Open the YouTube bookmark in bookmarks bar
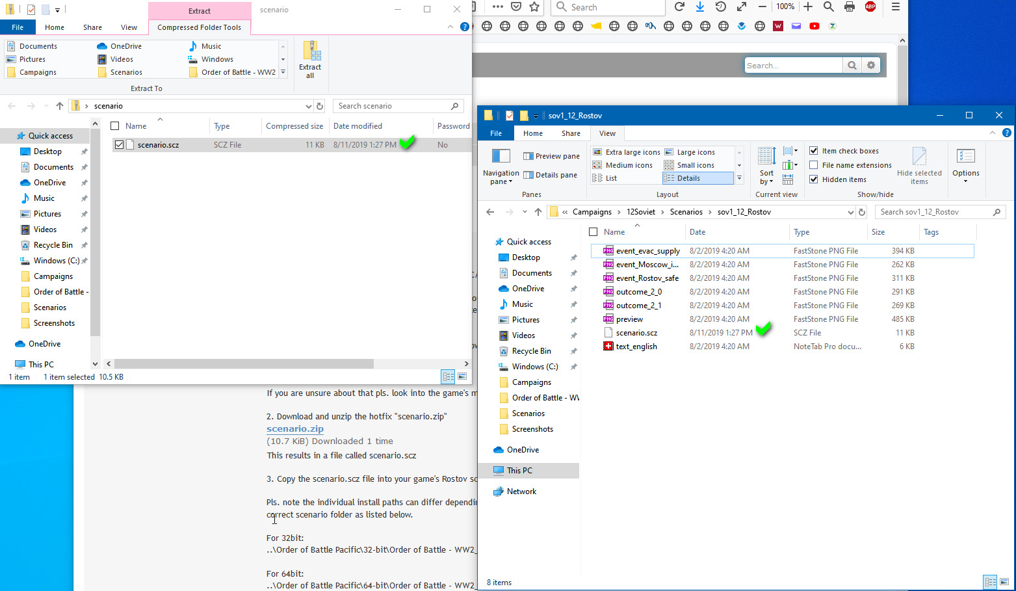The width and height of the screenshot is (1016, 591). tap(814, 26)
